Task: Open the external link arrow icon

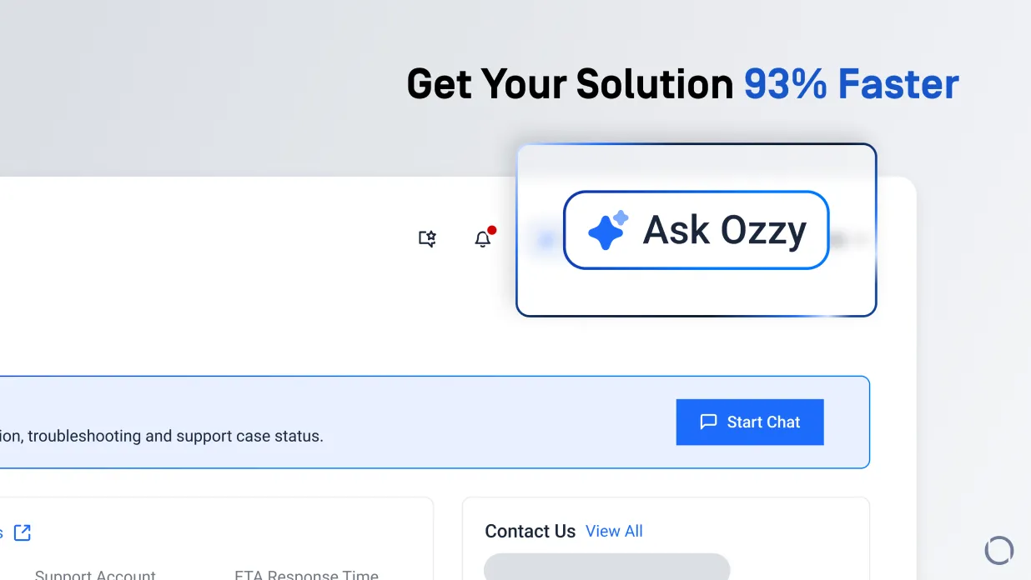Action: point(23,532)
